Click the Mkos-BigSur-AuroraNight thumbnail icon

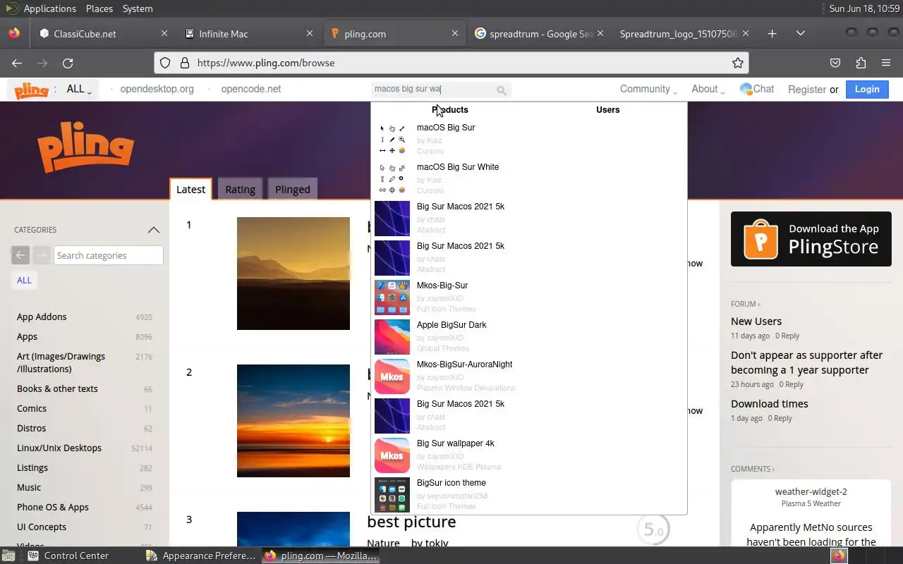(392, 376)
